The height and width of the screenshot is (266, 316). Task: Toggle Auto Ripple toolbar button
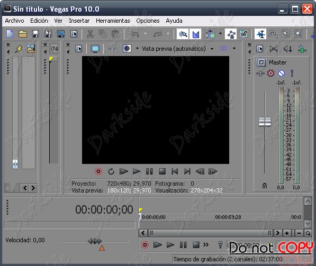coord(210,34)
